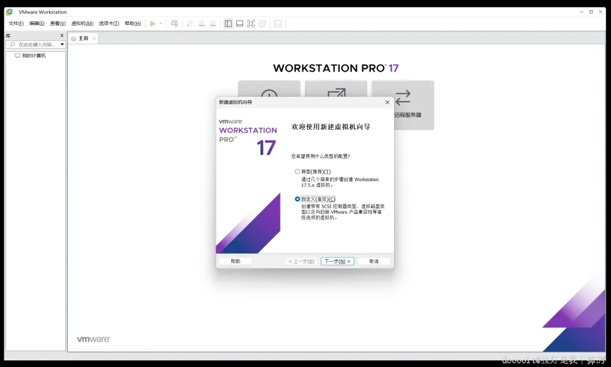Click the take snapshot toolbar icon

point(190,24)
